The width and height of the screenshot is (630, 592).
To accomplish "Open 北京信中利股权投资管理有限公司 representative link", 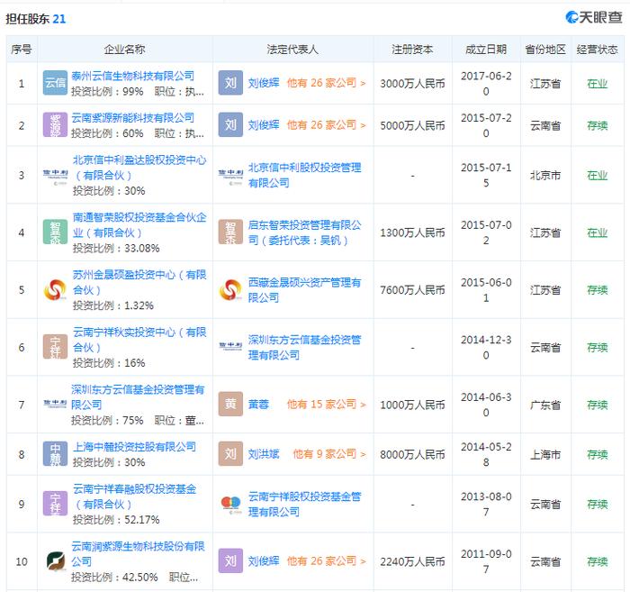I will 304,175.
